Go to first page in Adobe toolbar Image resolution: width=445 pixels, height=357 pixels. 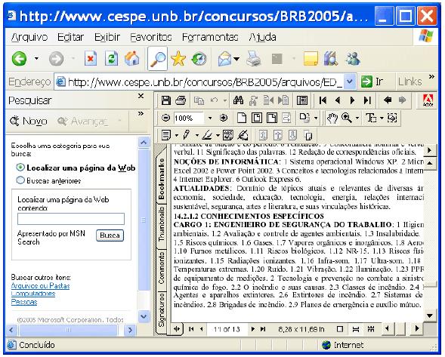[323, 100]
